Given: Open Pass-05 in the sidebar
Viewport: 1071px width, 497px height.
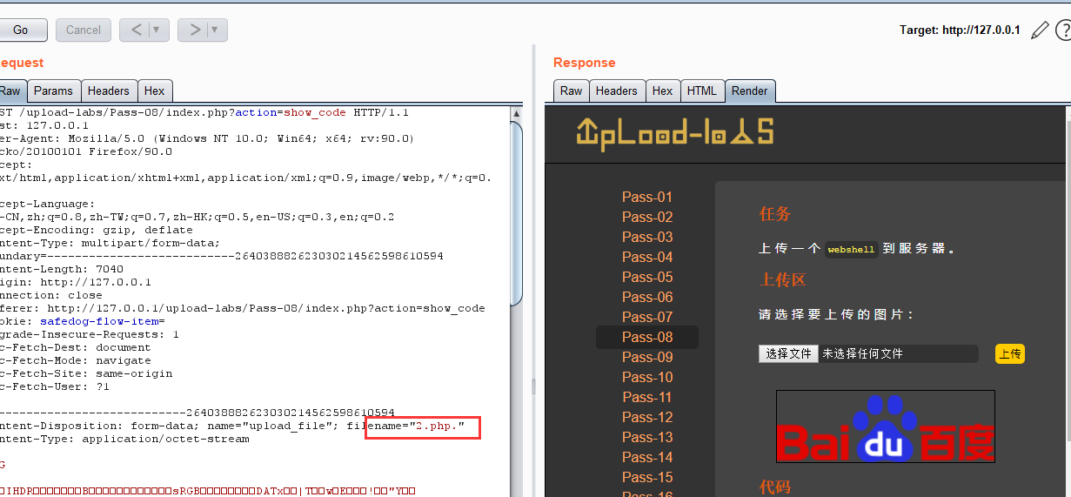Looking at the screenshot, I should tap(647, 277).
